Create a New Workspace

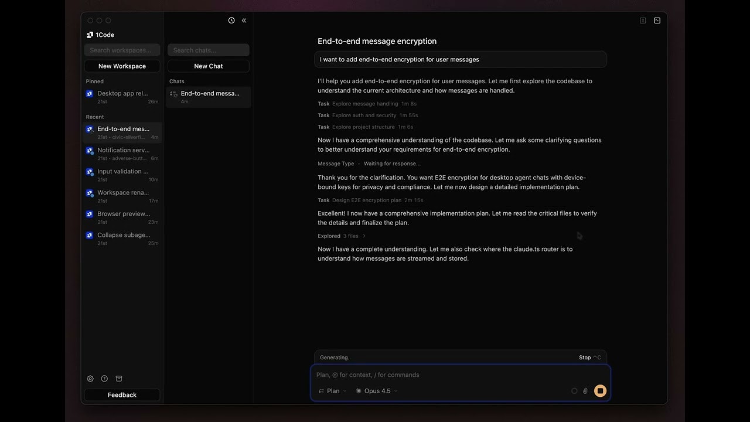122,66
